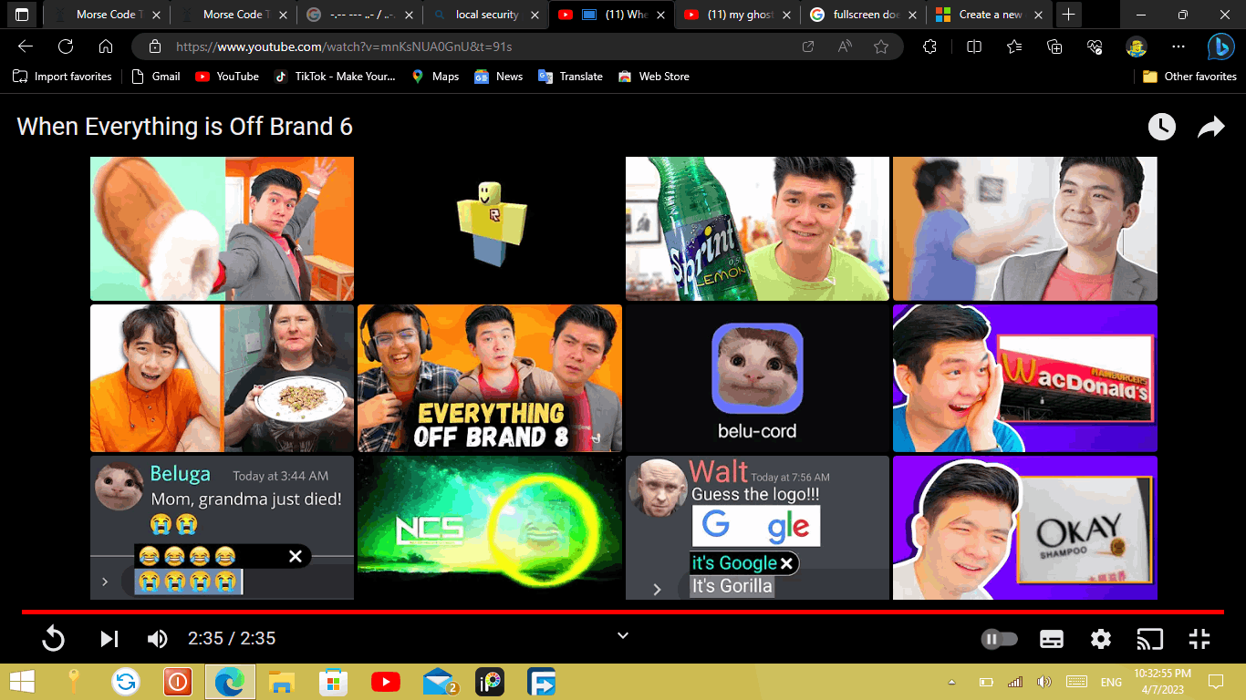Toggle subtitles closed captions
This screenshot has height=700, width=1246.
pos(1052,639)
